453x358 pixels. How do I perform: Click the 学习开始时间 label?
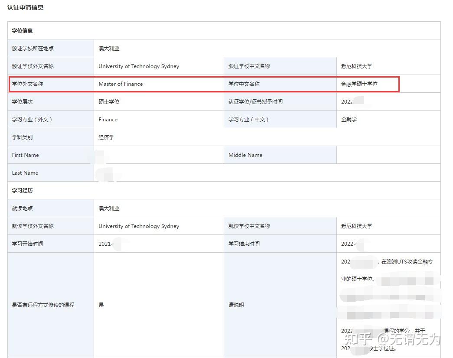(27, 244)
